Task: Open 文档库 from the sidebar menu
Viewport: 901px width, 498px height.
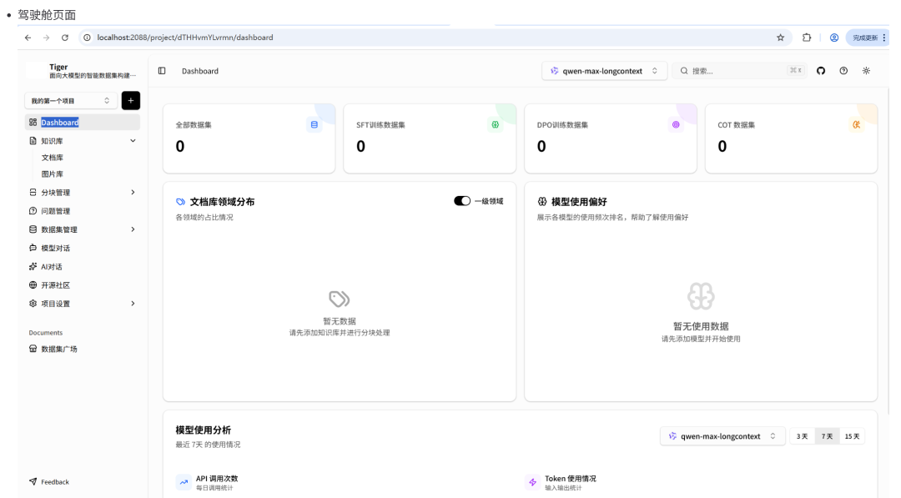Action: click(x=52, y=157)
